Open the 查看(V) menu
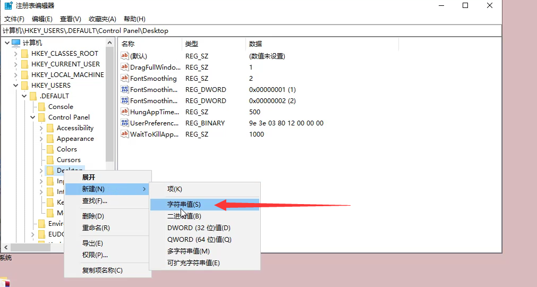The height and width of the screenshot is (287, 537). [70, 19]
